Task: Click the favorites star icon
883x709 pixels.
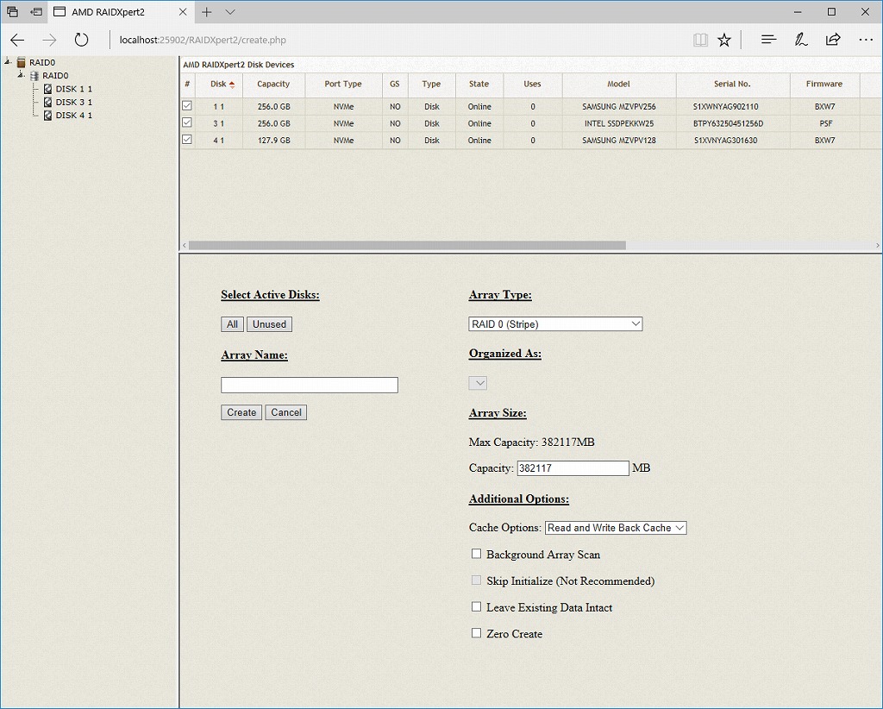Action: (724, 40)
